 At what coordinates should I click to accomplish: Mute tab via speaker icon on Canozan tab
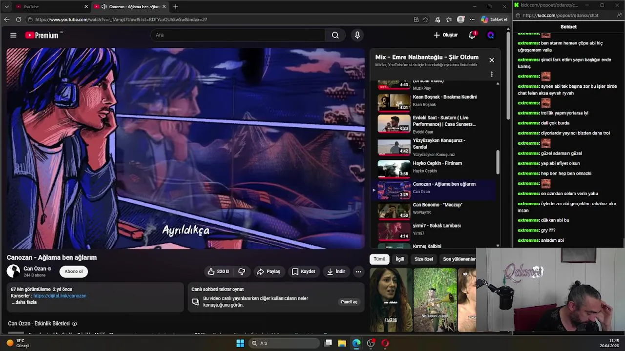[x=104, y=6]
